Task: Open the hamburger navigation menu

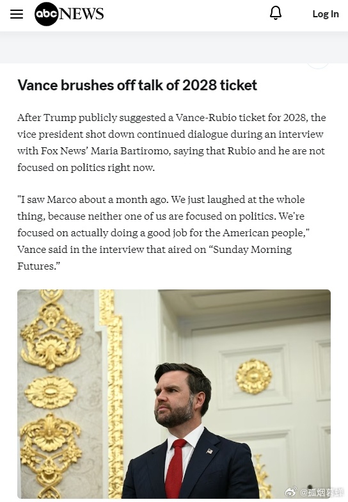Action: pyautogui.click(x=17, y=14)
